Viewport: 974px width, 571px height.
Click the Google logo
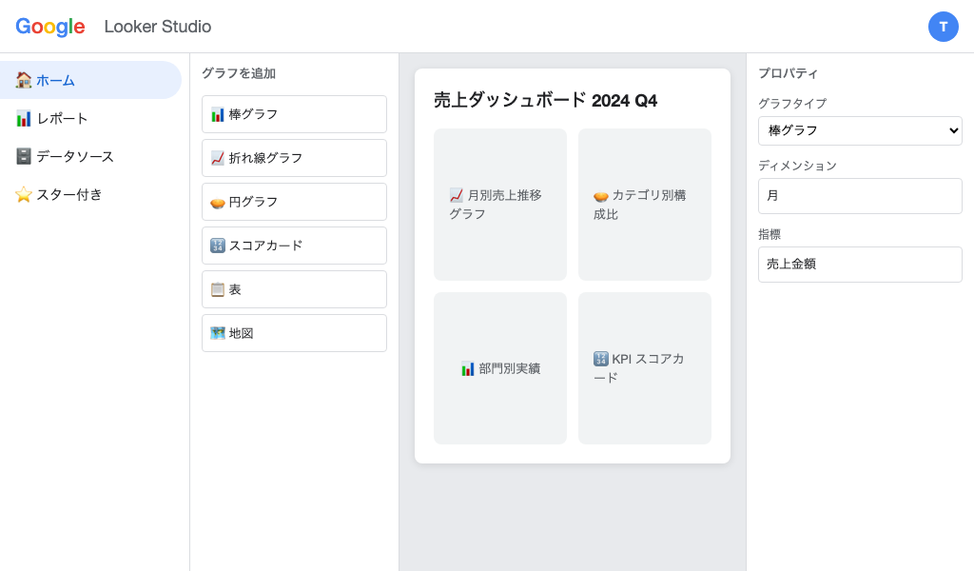[50, 27]
